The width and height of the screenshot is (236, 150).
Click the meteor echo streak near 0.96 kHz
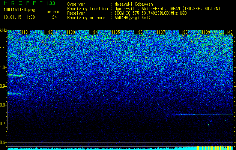click(16, 75)
